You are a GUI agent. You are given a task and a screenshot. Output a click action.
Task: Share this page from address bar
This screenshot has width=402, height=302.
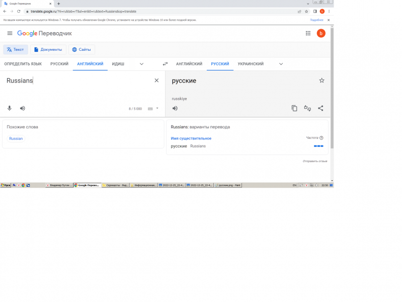point(299,11)
